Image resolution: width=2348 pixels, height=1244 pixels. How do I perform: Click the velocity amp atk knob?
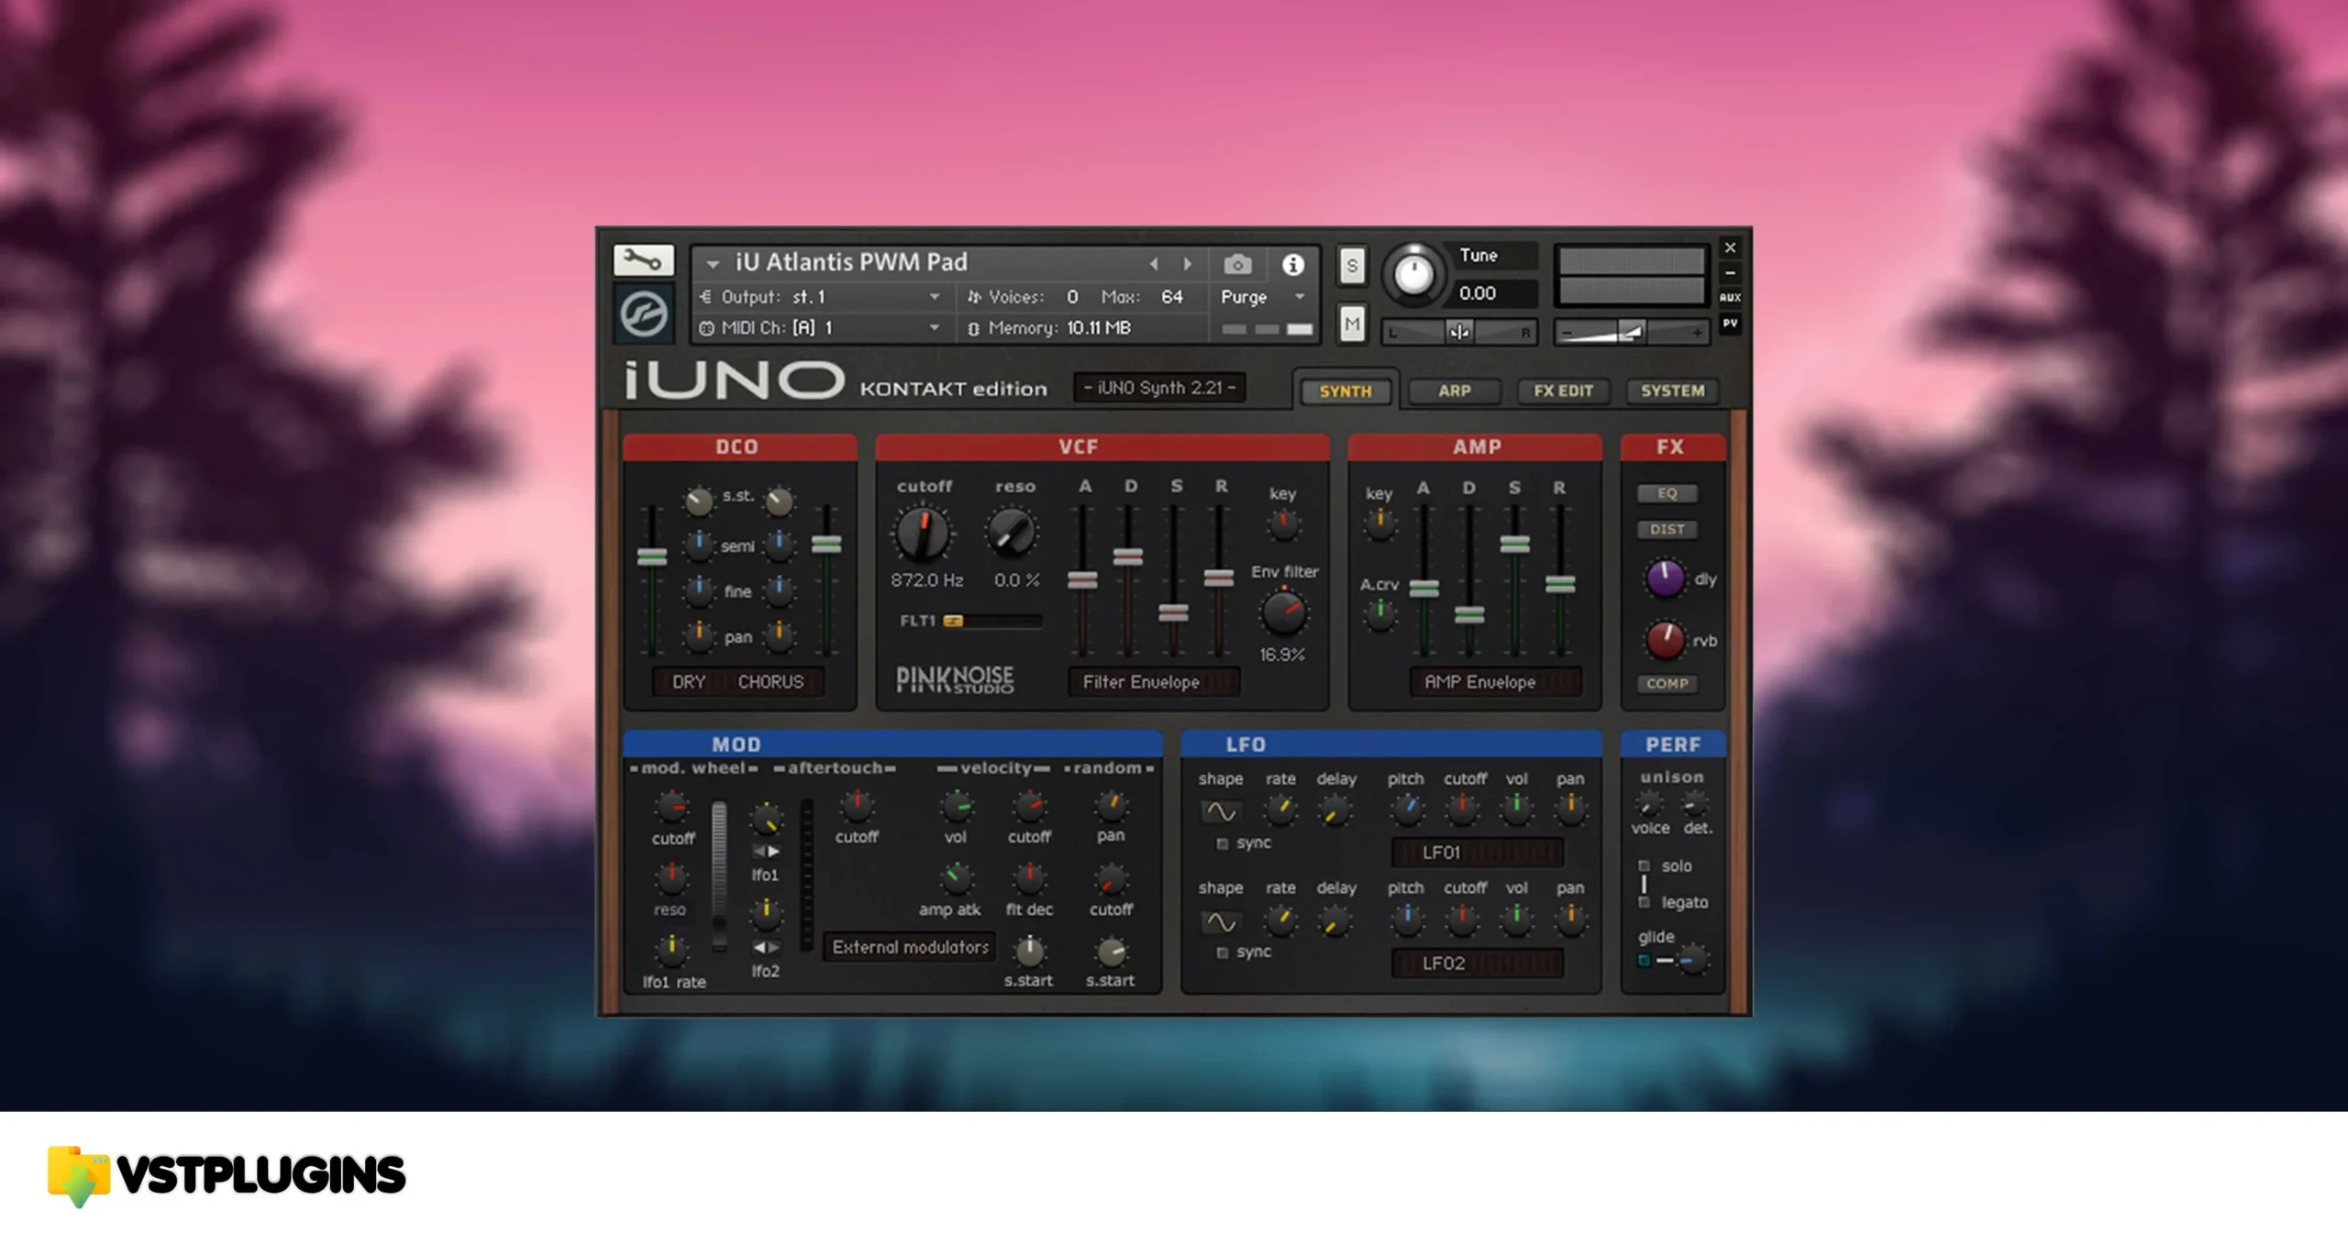[955, 877]
